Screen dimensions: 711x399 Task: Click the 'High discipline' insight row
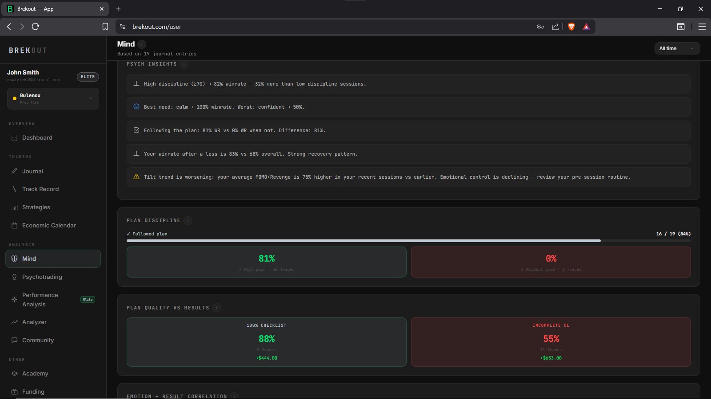pyautogui.click(x=409, y=84)
